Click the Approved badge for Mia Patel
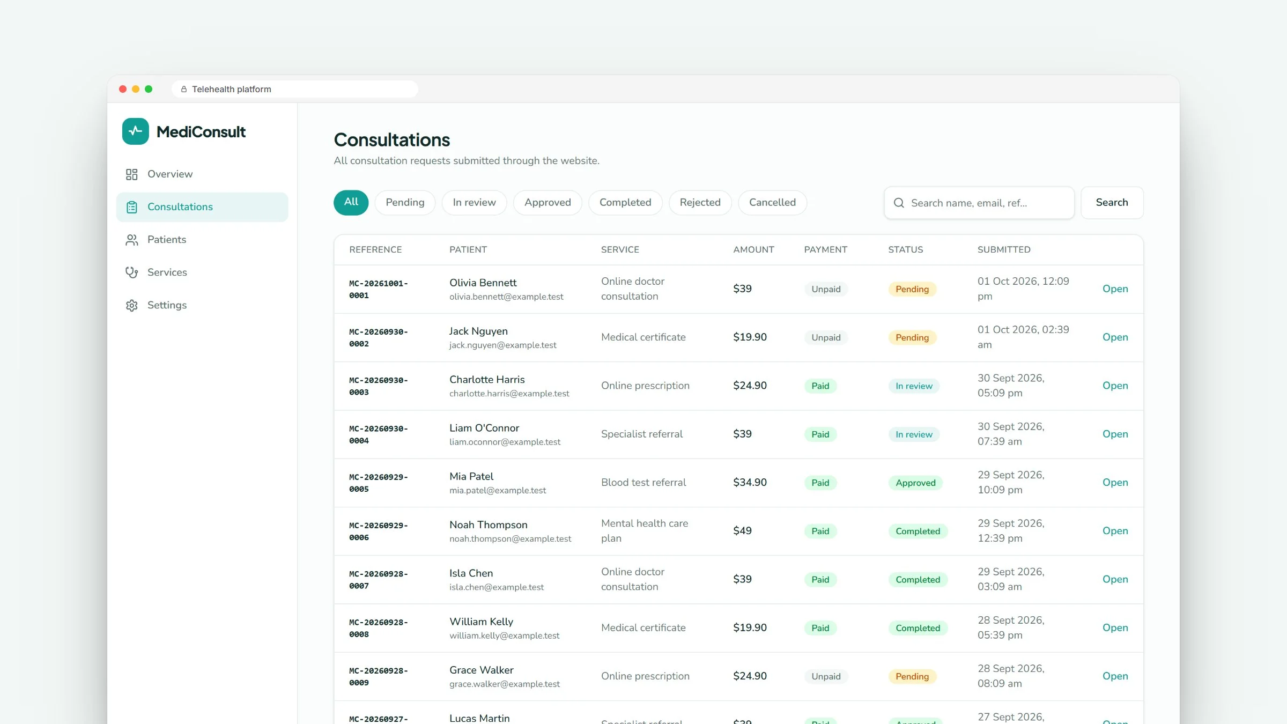The image size is (1287, 724). tap(915, 483)
